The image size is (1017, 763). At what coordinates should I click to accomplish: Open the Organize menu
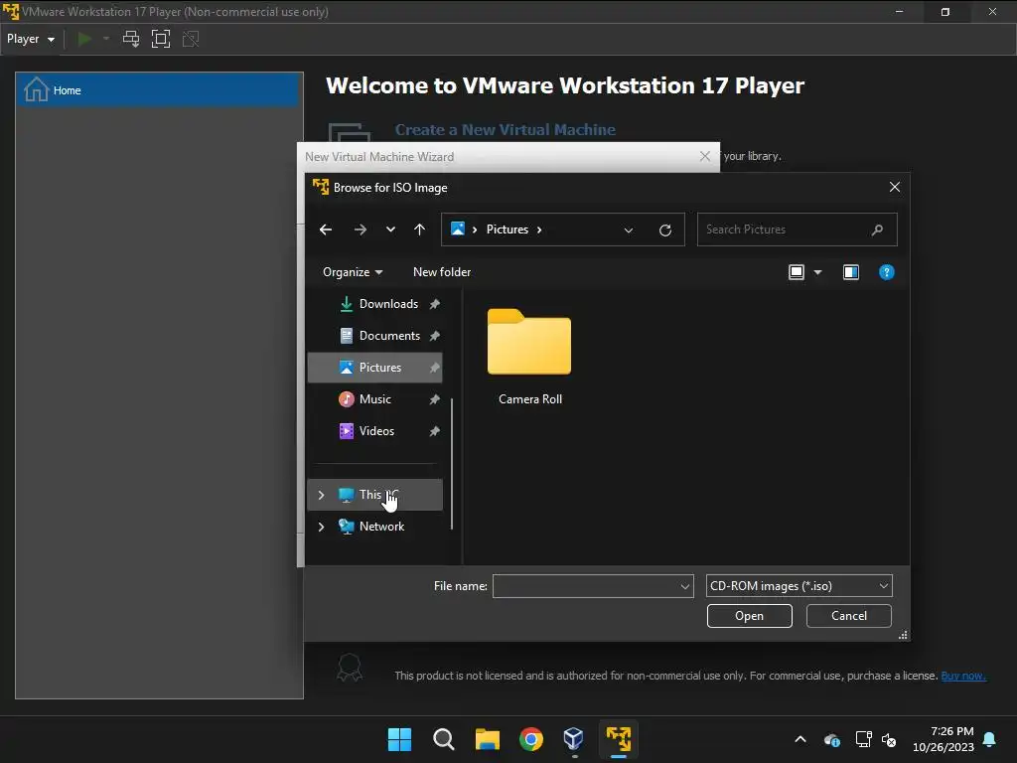353,272
